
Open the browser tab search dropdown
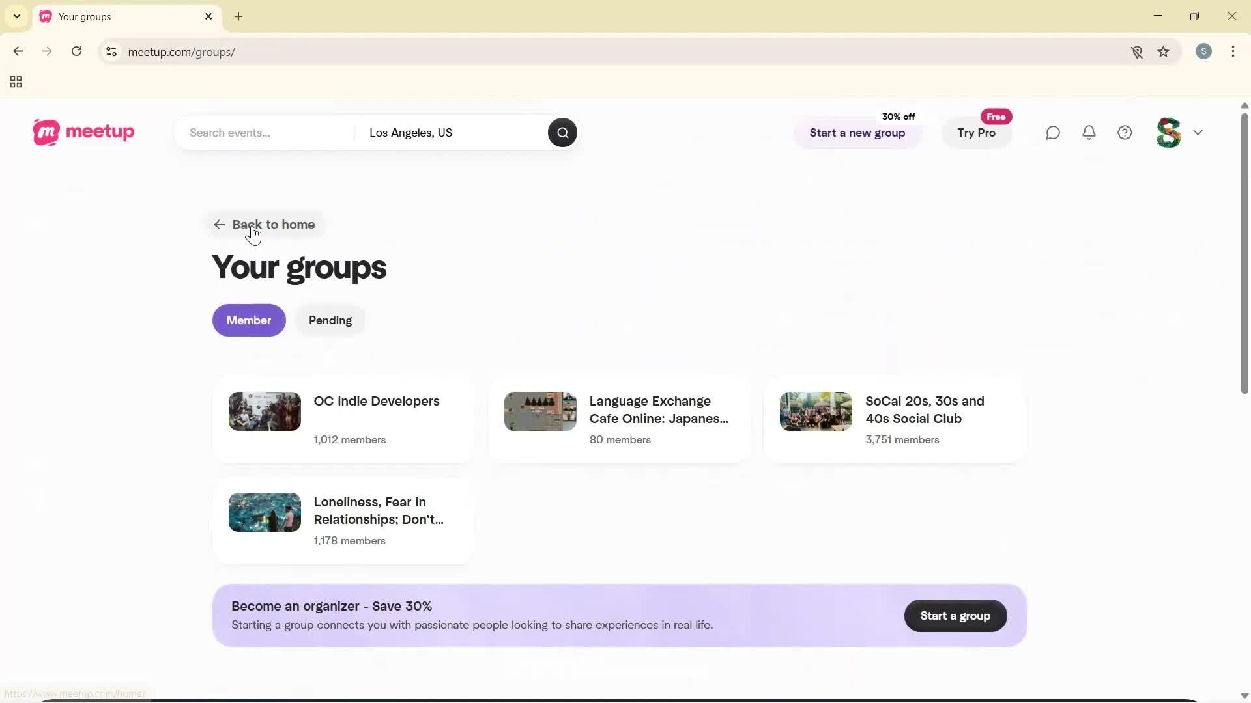tap(16, 16)
